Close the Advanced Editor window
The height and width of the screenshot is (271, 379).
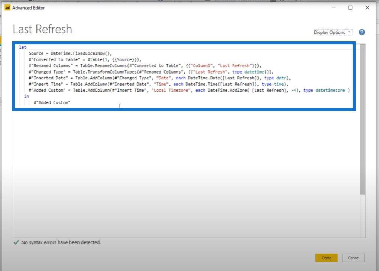[x=367, y=7]
